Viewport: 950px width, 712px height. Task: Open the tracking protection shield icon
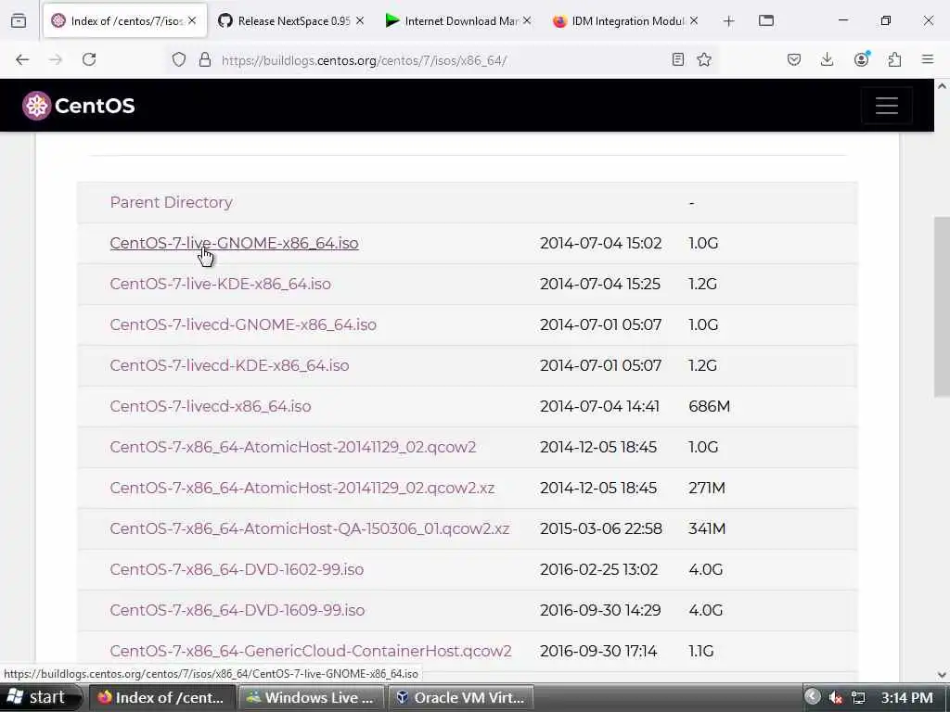tap(179, 59)
